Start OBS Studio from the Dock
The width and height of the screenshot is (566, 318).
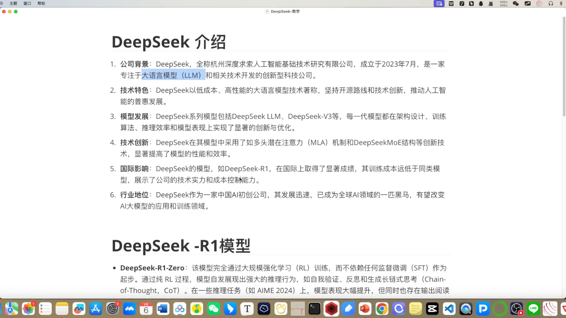coord(516,309)
